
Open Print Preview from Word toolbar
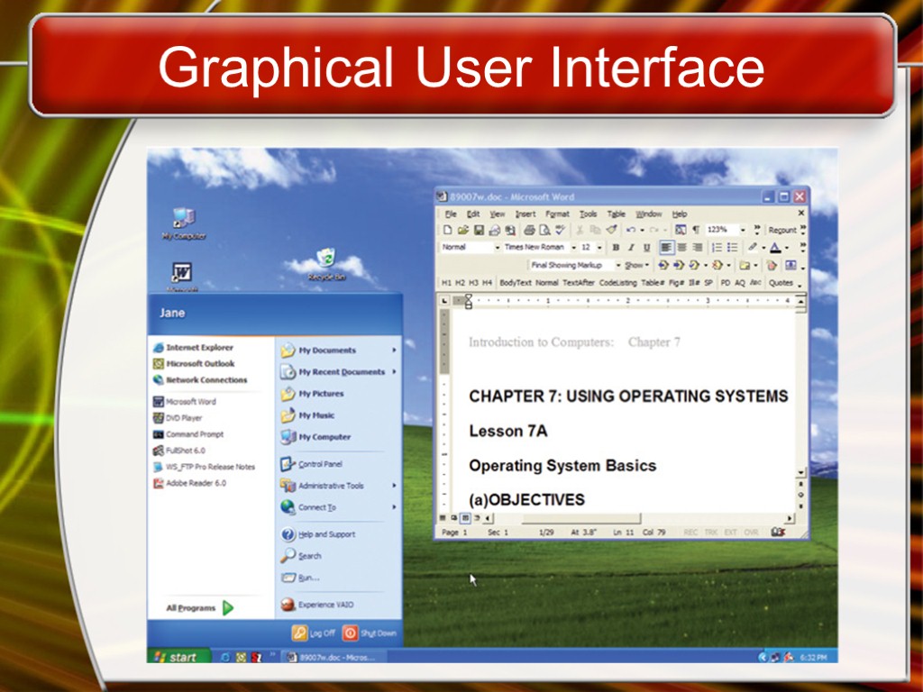coord(544,230)
